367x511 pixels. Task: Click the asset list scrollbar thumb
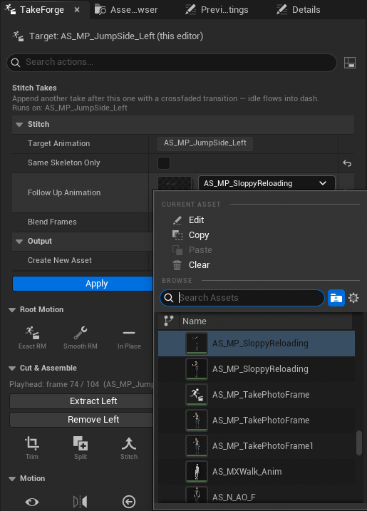click(359, 443)
